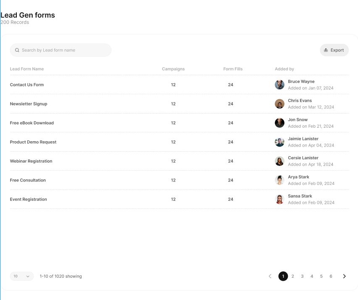The height and width of the screenshot is (300, 358).
Task: Click the name Jaimie Lanister
Action: pos(303,139)
